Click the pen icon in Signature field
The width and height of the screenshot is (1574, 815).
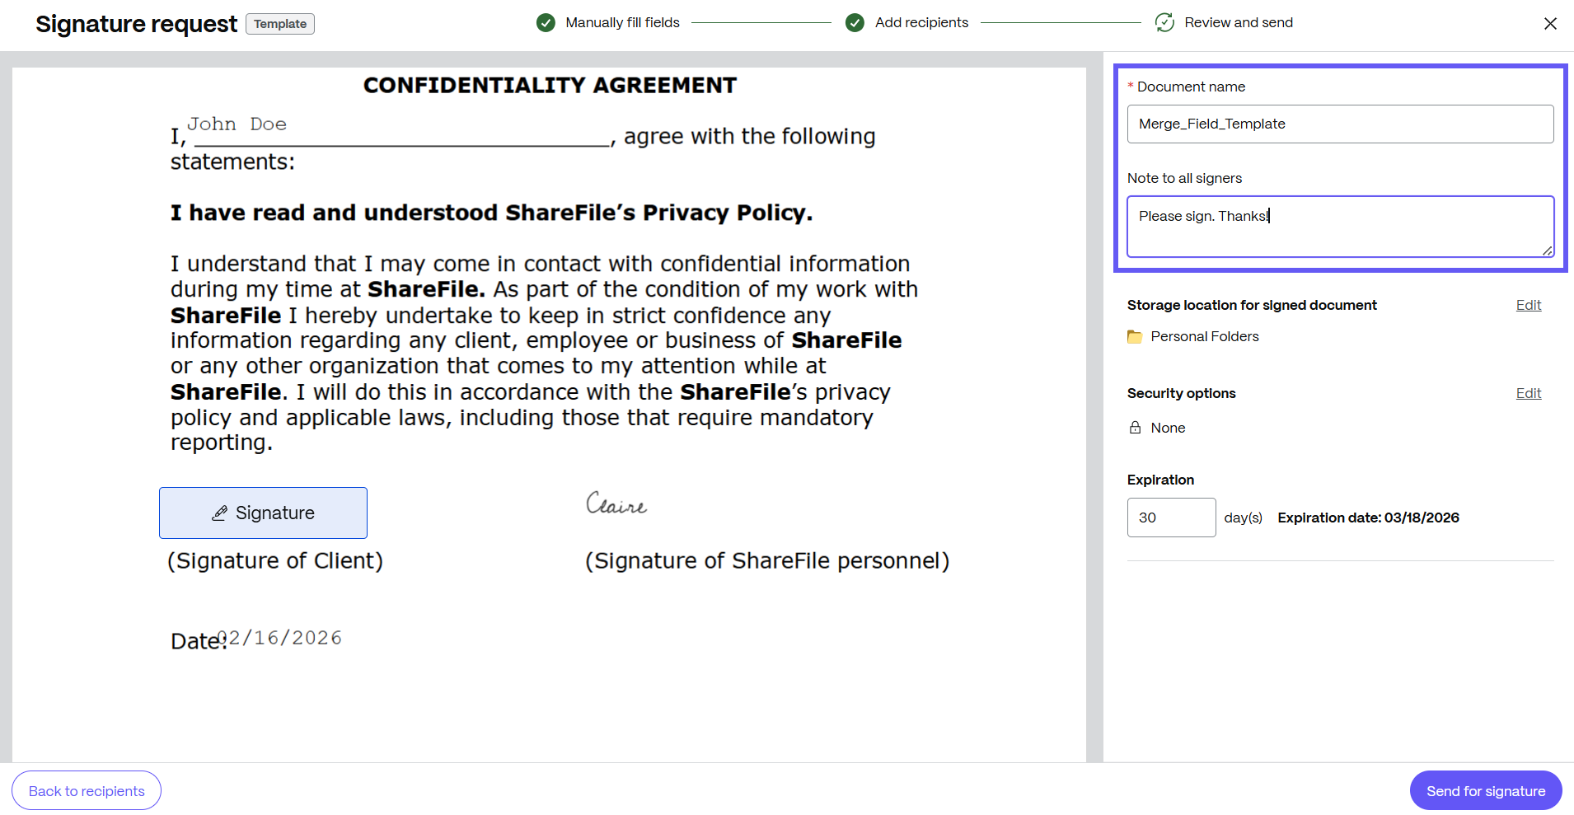pos(219,513)
